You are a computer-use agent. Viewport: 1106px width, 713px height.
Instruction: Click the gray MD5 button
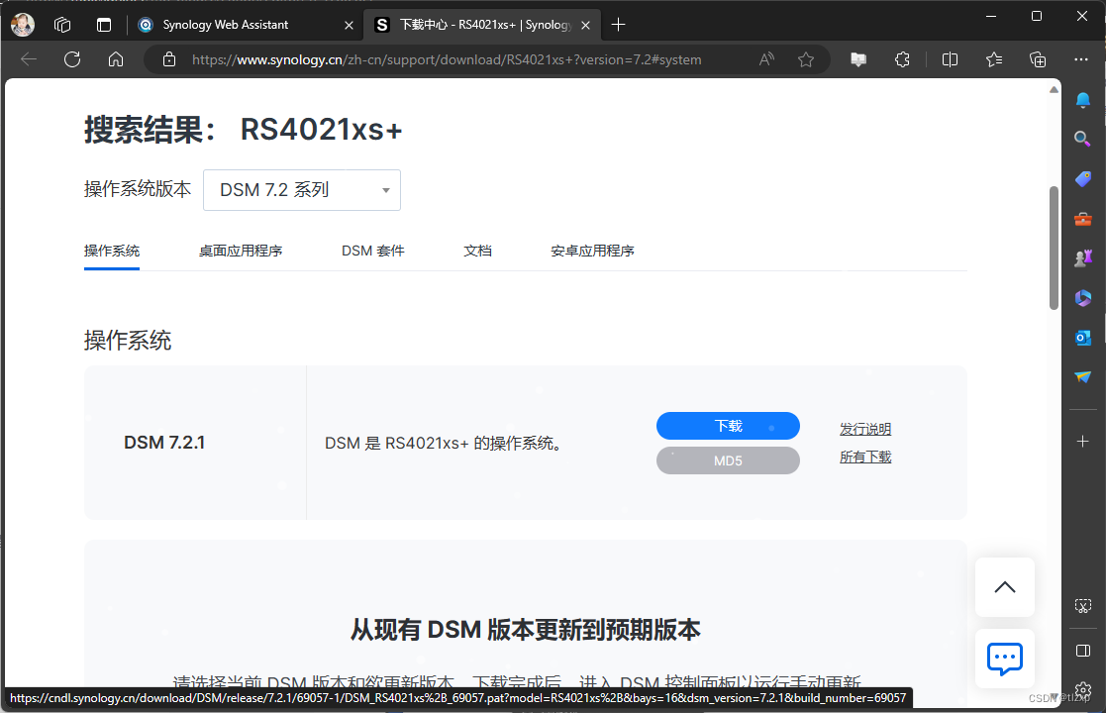[x=728, y=460]
